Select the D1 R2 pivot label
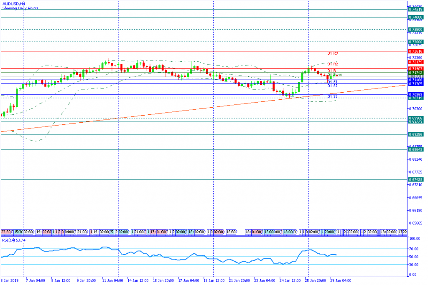 (333, 64)
